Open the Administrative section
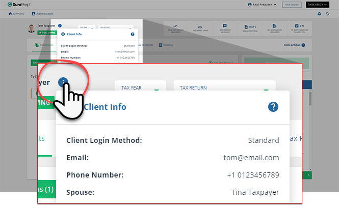339x207 pixels. [x=43, y=14]
